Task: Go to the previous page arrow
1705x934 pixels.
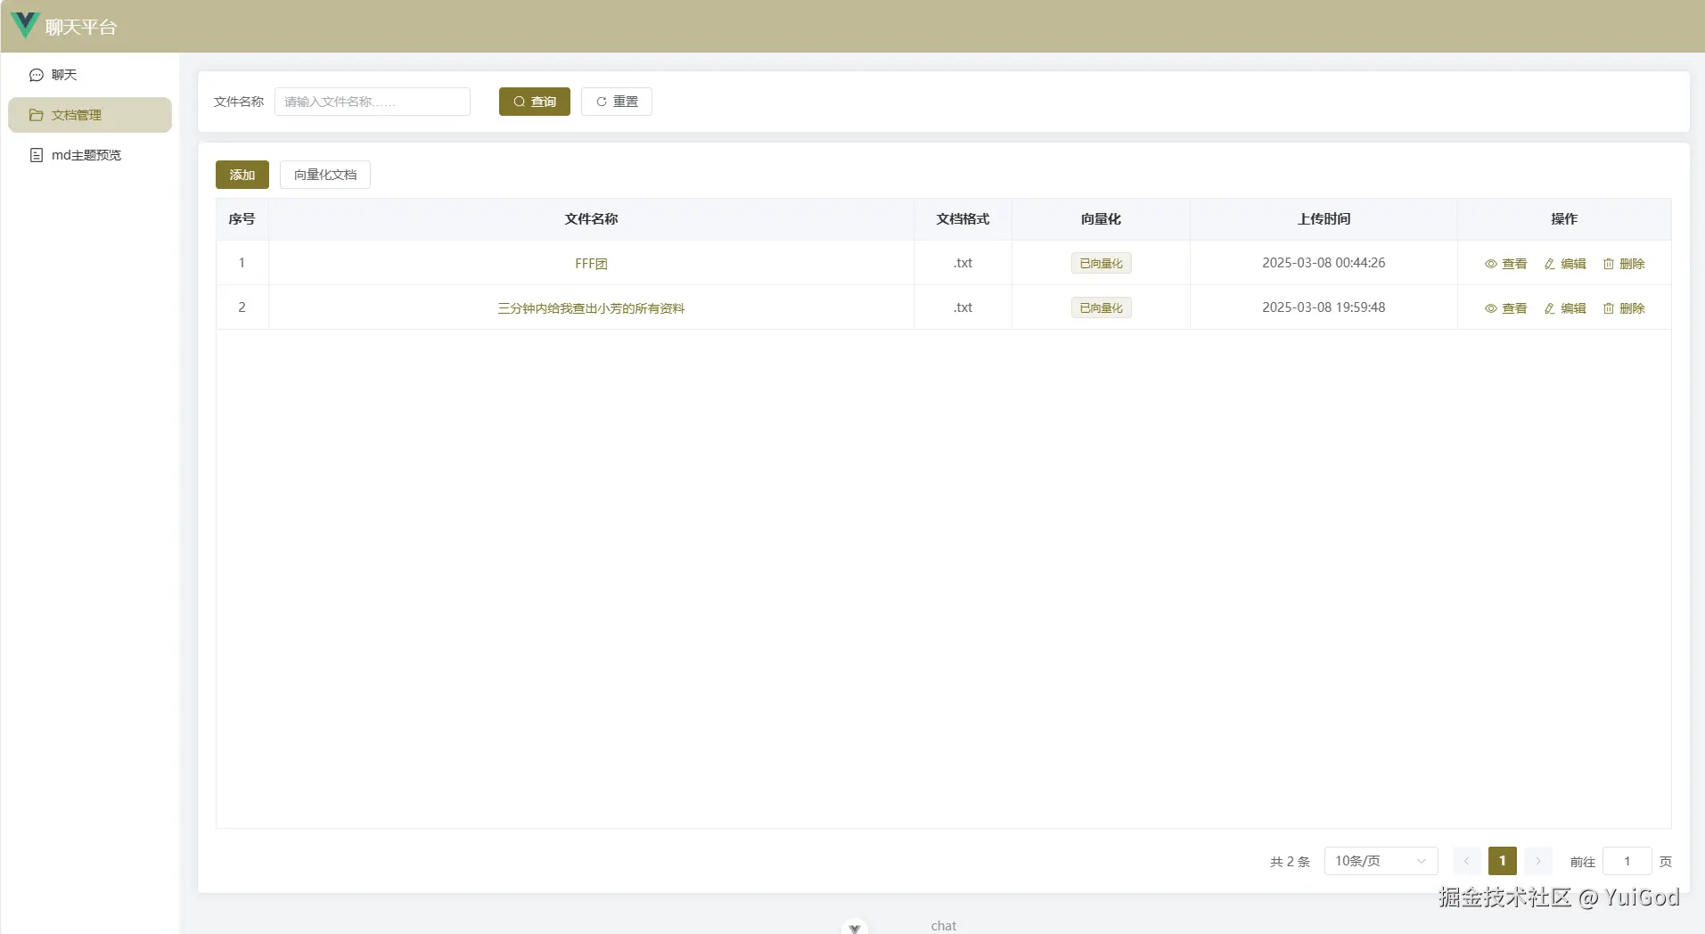Action: click(x=1466, y=861)
